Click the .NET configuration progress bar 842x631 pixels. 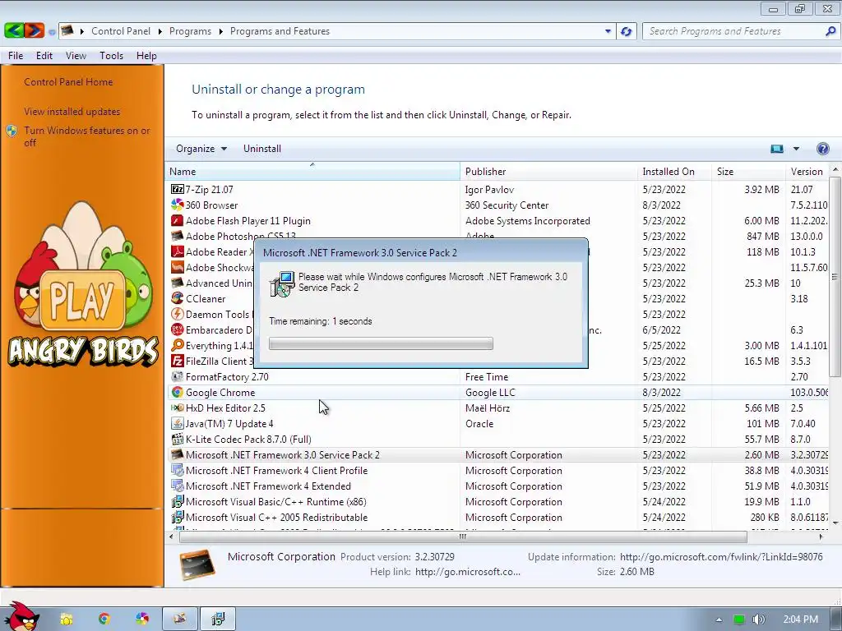click(381, 343)
